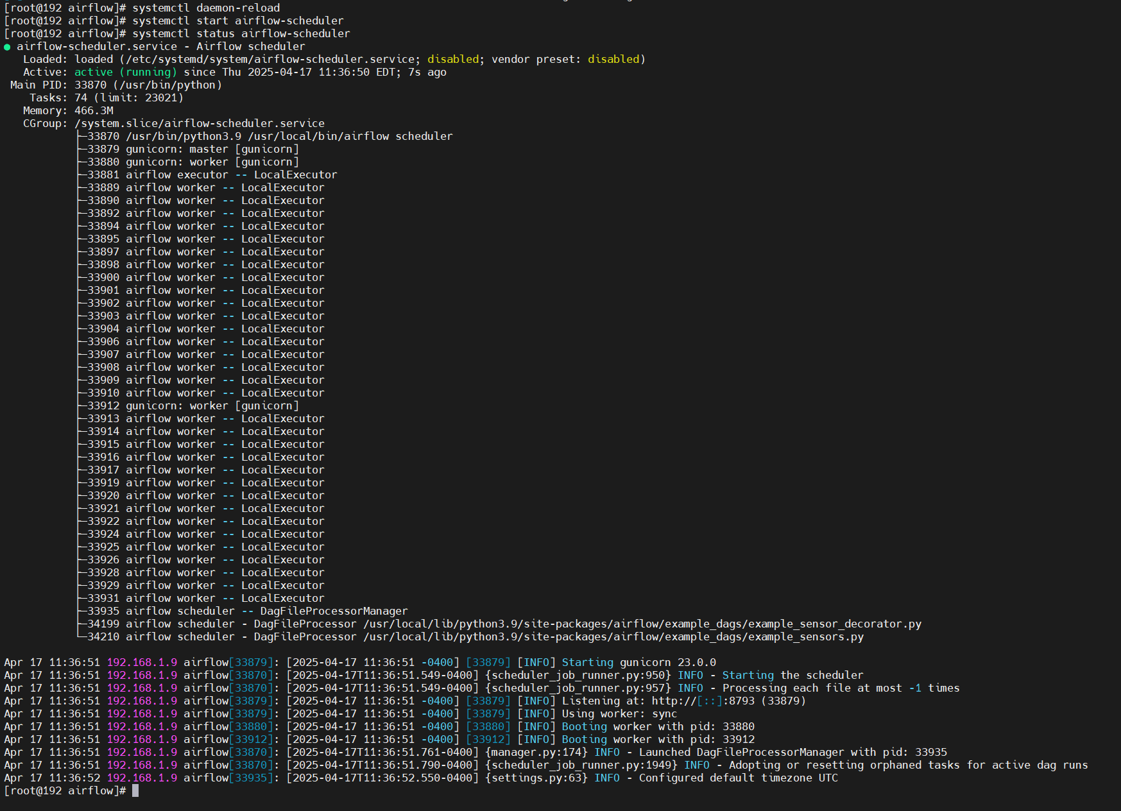Click 'active (running)' status text
This screenshot has width=1121, height=811.
[x=126, y=72]
